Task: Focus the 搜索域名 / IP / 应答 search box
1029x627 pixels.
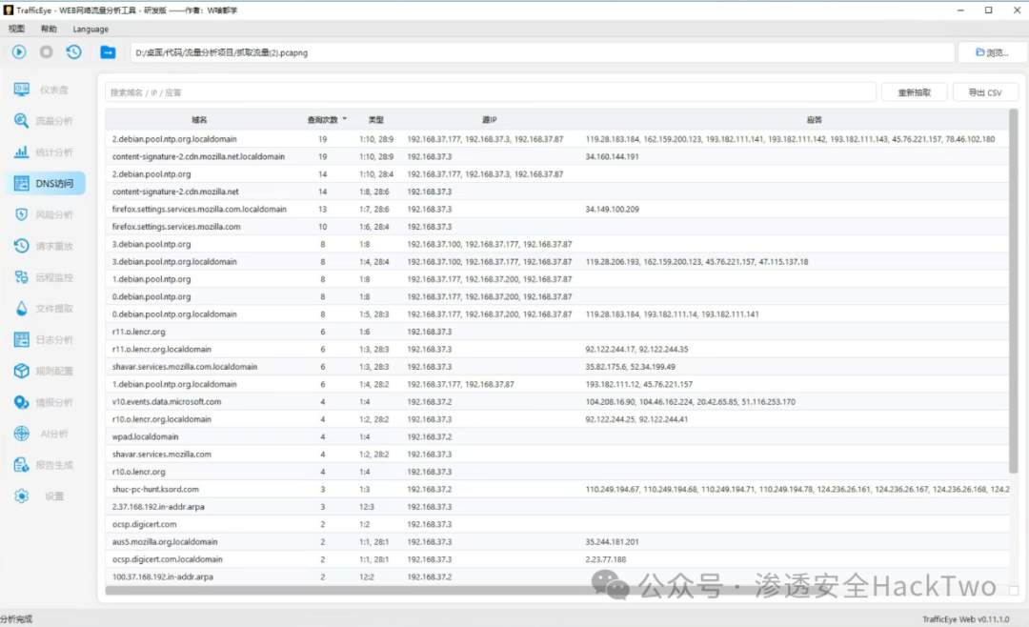Action: pyautogui.click(x=491, y=92)
